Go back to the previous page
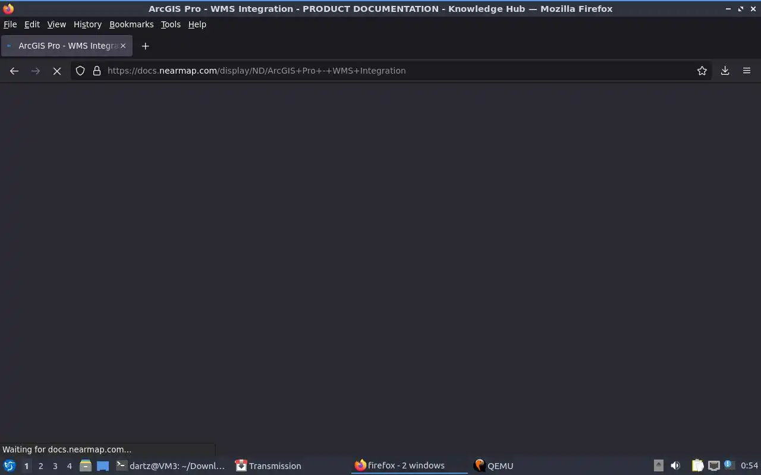Viewport: 761px width, 475px height. point(14,71)
